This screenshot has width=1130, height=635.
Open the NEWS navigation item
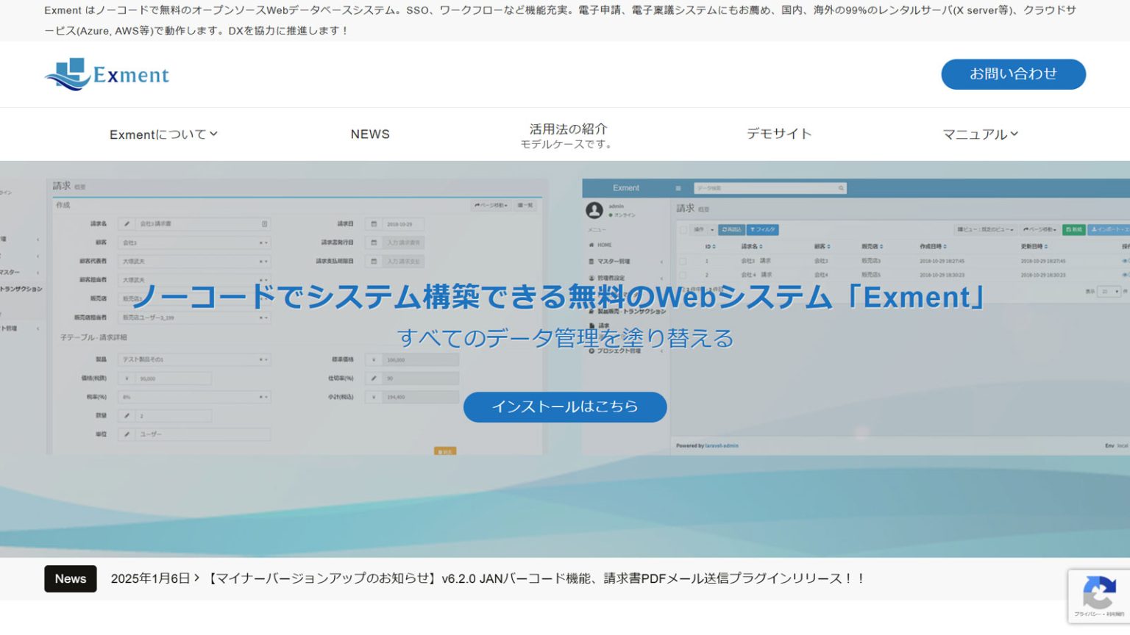click(x=370, y=134)
